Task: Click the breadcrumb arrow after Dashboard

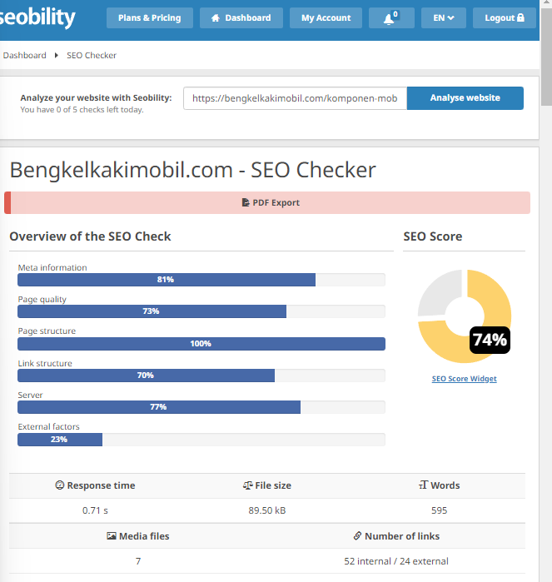Action: 57,55
